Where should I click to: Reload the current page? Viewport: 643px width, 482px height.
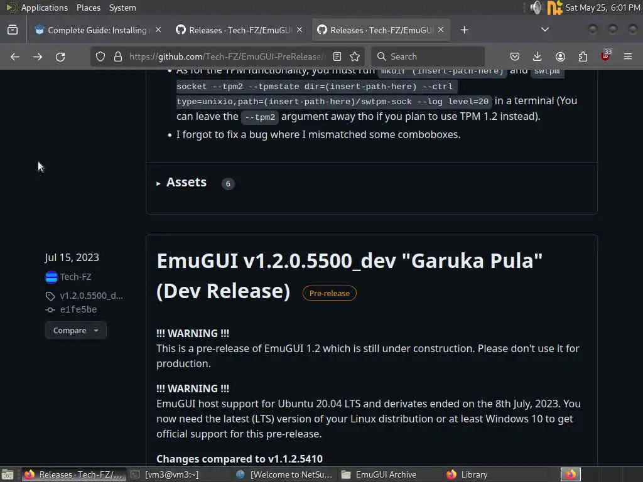pos(60,56)
